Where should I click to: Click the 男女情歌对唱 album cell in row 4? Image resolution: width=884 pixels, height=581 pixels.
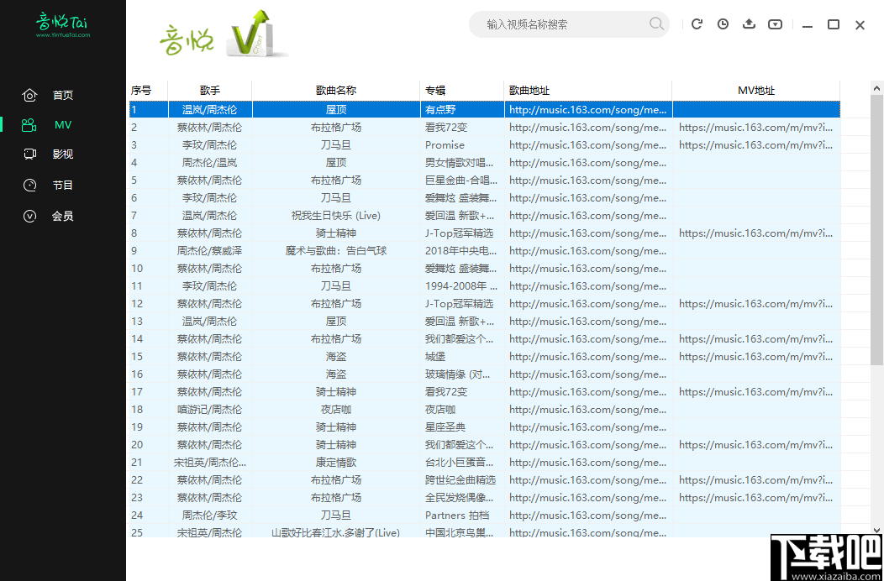[462, 162]
